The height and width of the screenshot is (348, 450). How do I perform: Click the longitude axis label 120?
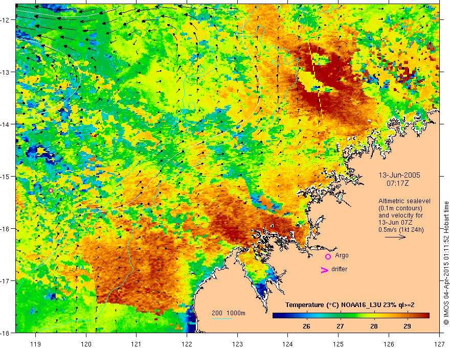click(x=86, y=344)
